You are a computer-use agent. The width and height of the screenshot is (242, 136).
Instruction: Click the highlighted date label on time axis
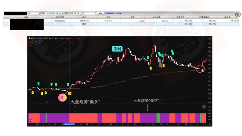[x=69, y=124]
